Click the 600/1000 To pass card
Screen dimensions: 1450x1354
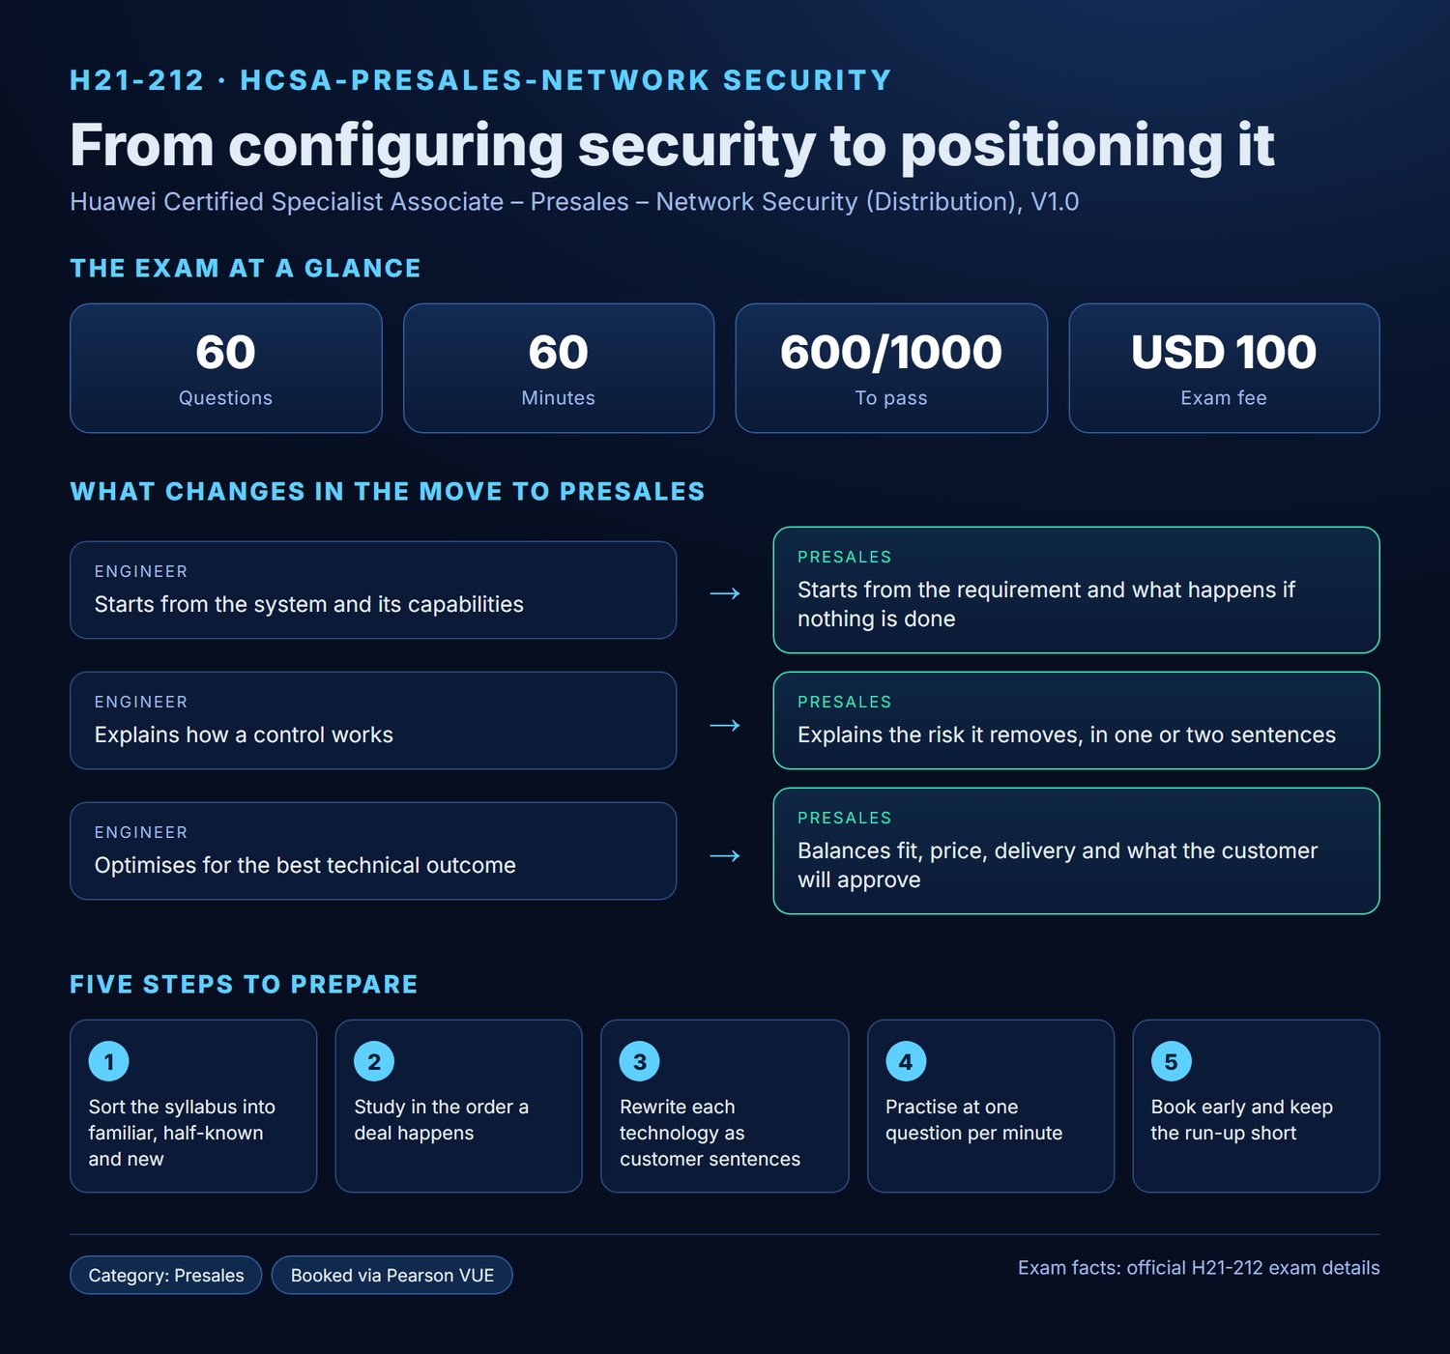(x=891, y=368)
